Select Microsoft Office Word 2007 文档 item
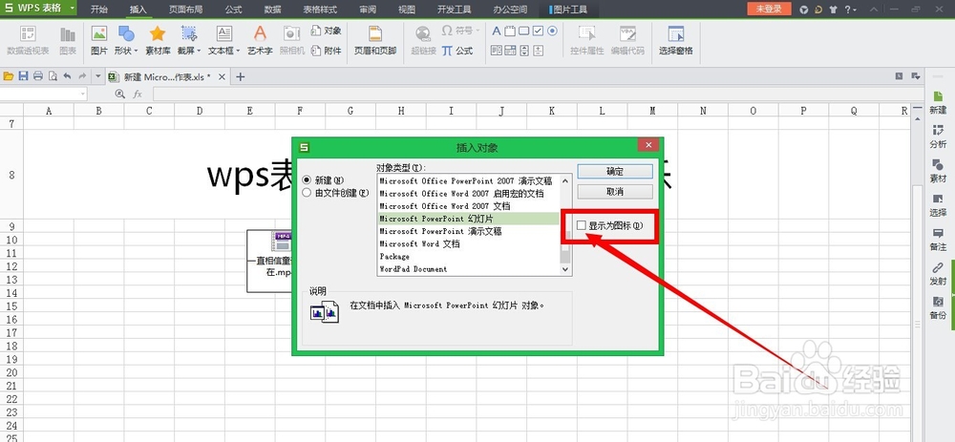 (x=468, y=206)
